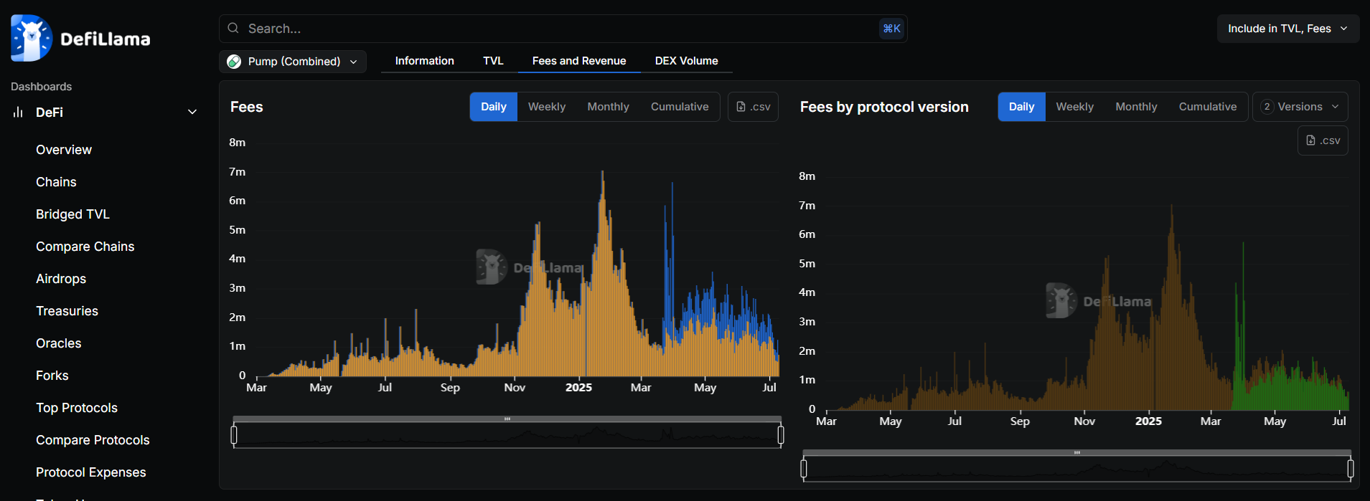
Task: Switch to the DEX Volume tab
Action: [x=686, y=61]
